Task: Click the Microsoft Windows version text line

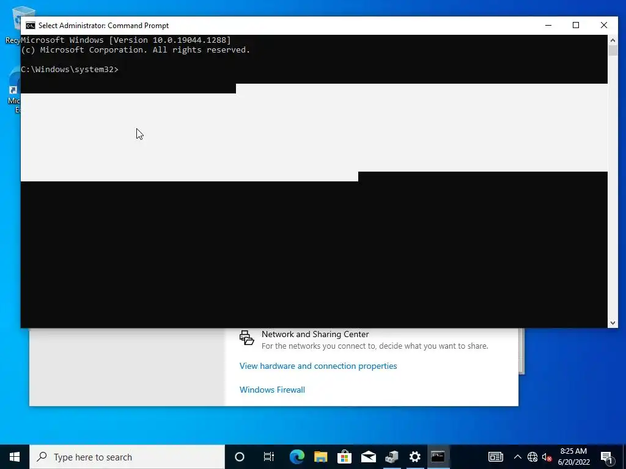Action: [126, 40]
